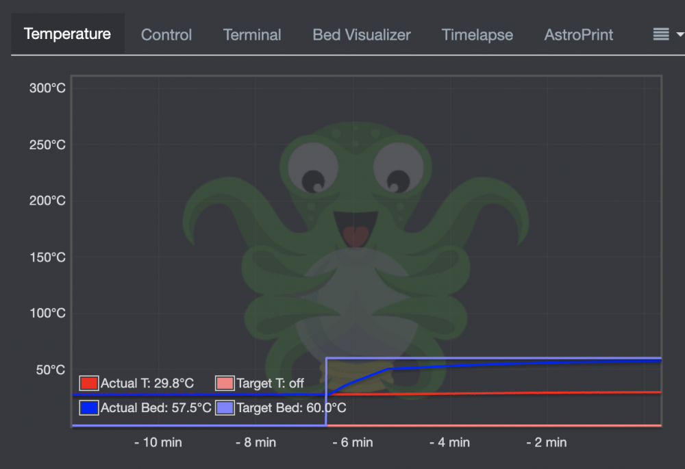Viewport: 685px width, 469px height.
Task: Open the AstroPrint tab
Action: (x=578, y=35)
